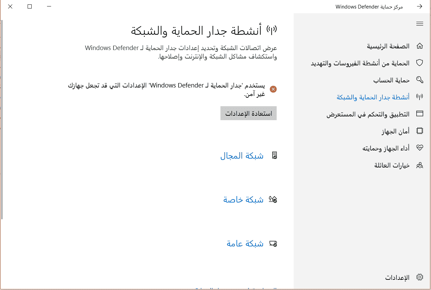Viewport: 431px width, 290px height.
Task: Click the family options people icon
Action: coord(420,165)
